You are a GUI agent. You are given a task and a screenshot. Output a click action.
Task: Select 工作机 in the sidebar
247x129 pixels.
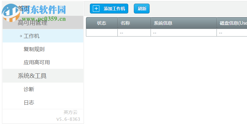click(43, 36)
